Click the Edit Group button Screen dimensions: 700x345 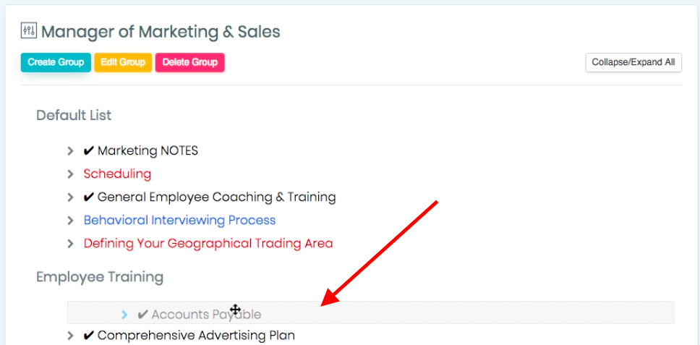[123, 62]
